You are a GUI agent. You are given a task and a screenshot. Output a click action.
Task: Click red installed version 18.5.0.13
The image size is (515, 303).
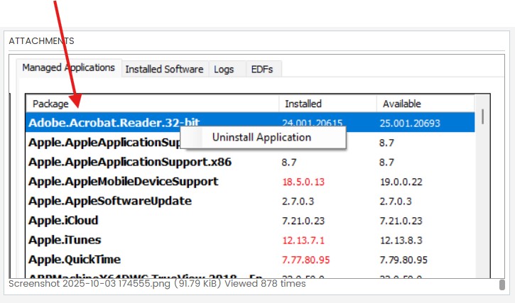click(303, 182)
